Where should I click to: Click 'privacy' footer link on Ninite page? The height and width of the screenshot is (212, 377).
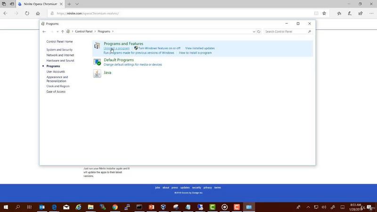[207, 188]
